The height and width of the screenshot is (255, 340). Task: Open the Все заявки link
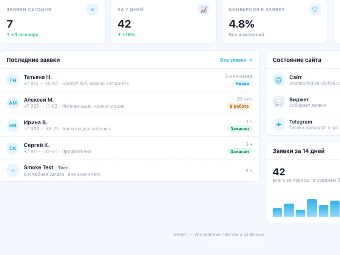tap(236, 60)
